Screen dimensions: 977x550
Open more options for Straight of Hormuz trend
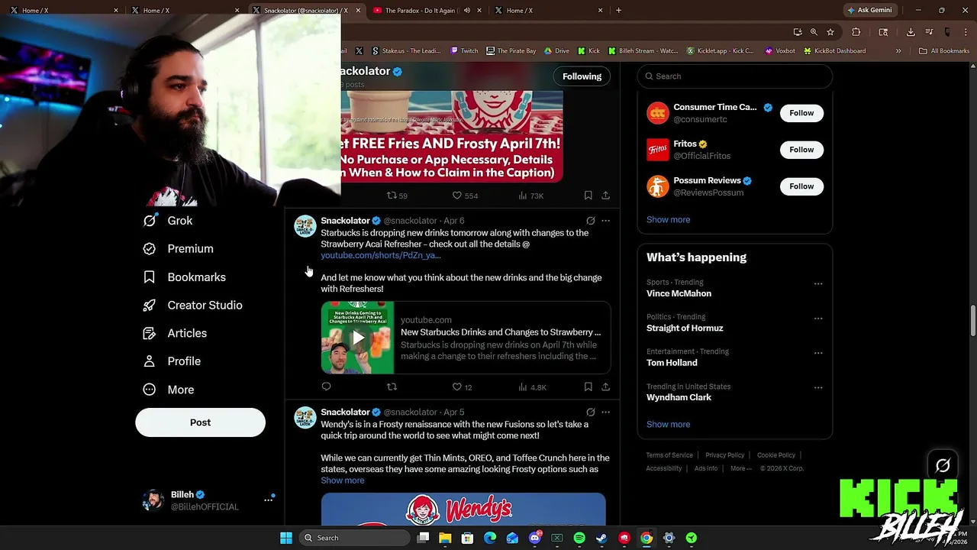[818, 319]
